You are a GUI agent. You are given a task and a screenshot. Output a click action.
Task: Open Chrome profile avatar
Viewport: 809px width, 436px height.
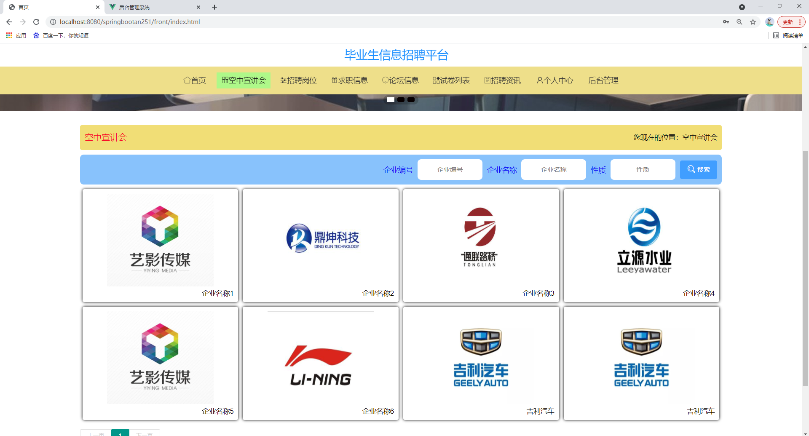[769, 22]
